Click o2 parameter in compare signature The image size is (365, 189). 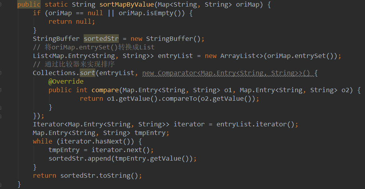(x=345, y=90)
